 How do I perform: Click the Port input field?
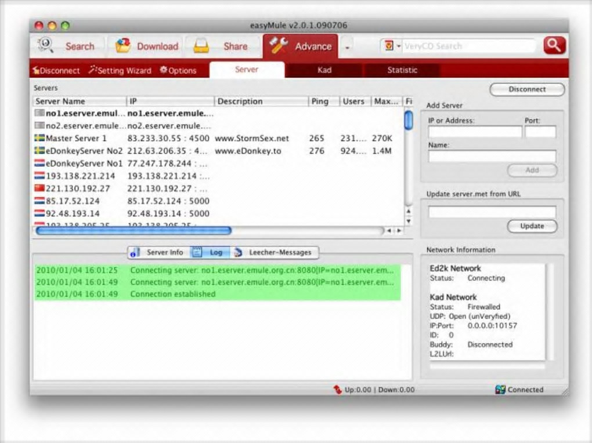(x=540, y=132)
